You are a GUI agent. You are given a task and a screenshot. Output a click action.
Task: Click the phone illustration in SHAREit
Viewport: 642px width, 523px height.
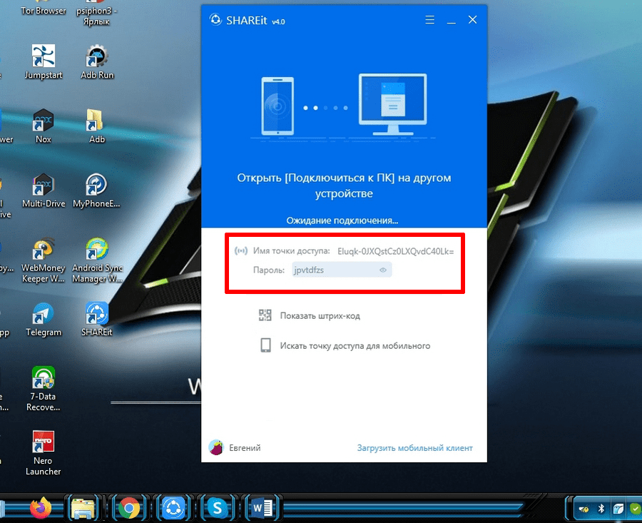point(277,106)
